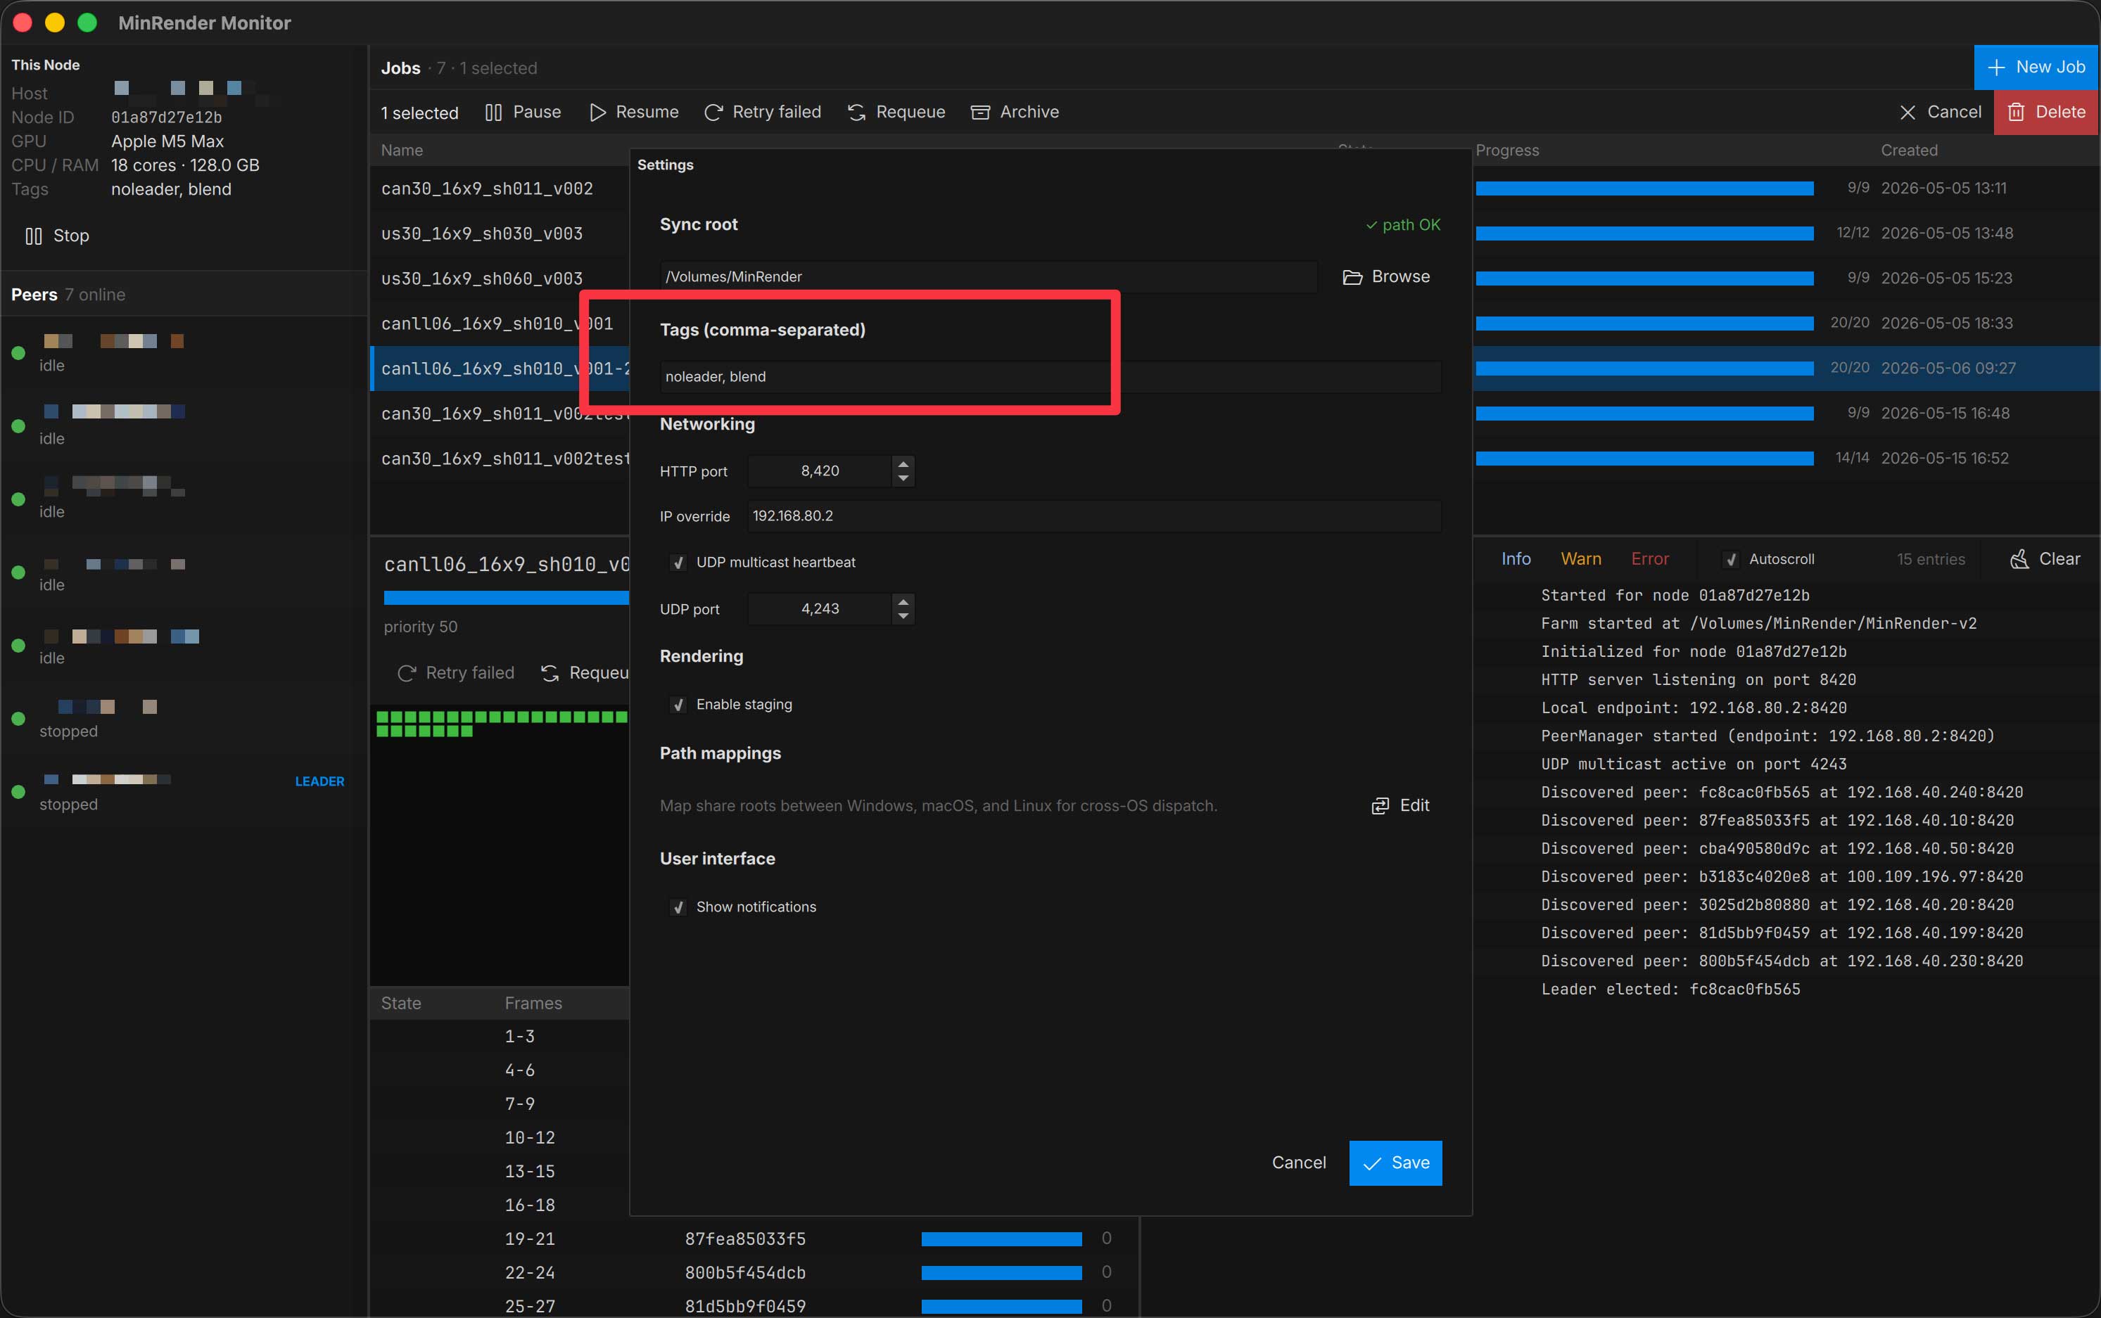The image size is (2101, 1318).
Task: Click the Pause label in jobs toolbar
Action: pyautogui.click(x=536, y=113)
